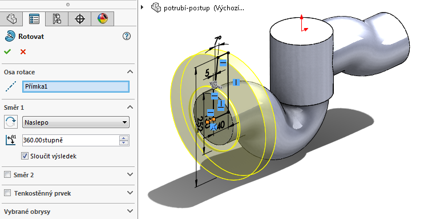Viewport: 428px width, 219px height.
Task: Enable the Tenkostěnný prvek checkbox
Action: point(7,193)
